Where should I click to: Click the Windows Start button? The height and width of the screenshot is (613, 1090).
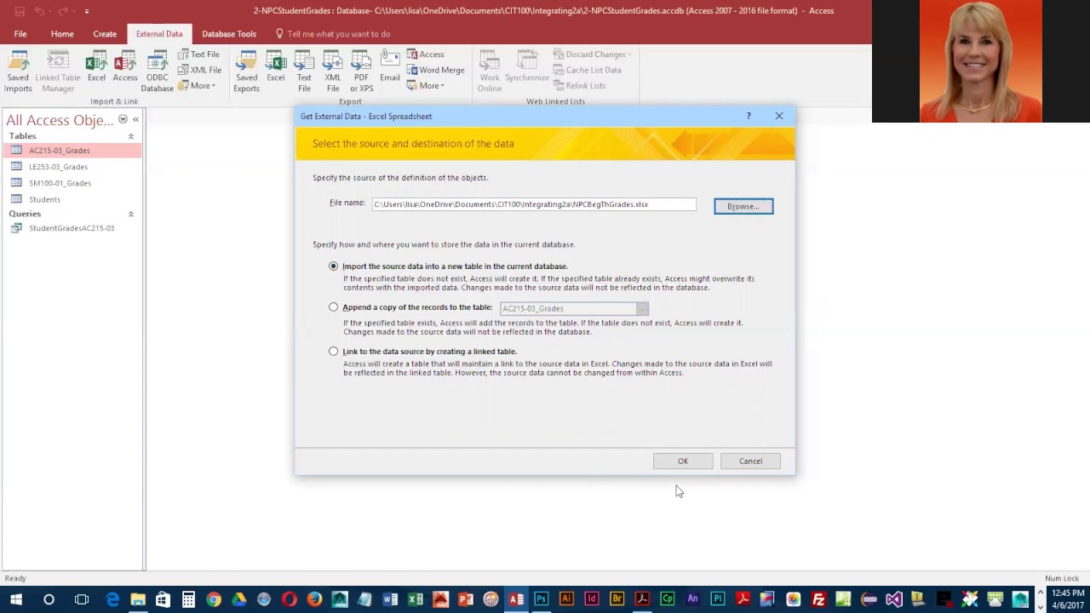click(16, 599)
